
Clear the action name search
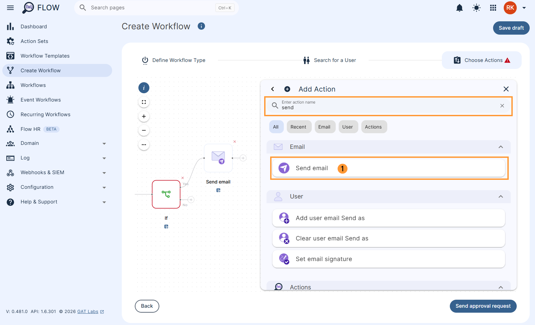coord(502,106)
